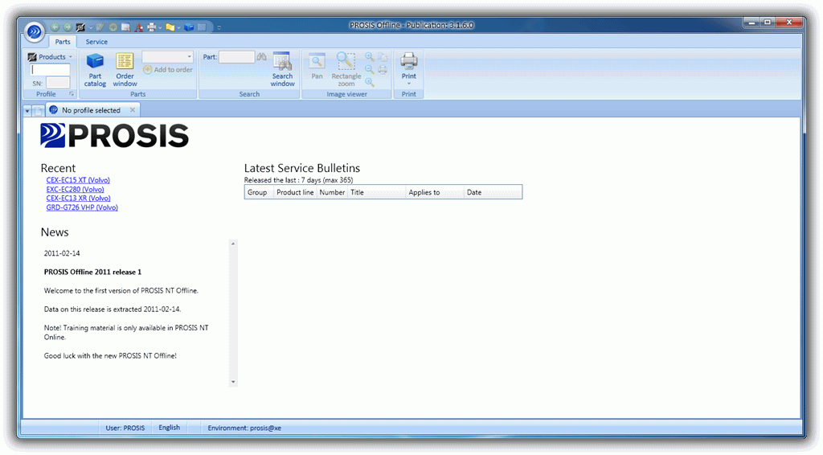Open Part catalog from the ribbon
Screen dimensions: 823x455
tap(95, 70)
